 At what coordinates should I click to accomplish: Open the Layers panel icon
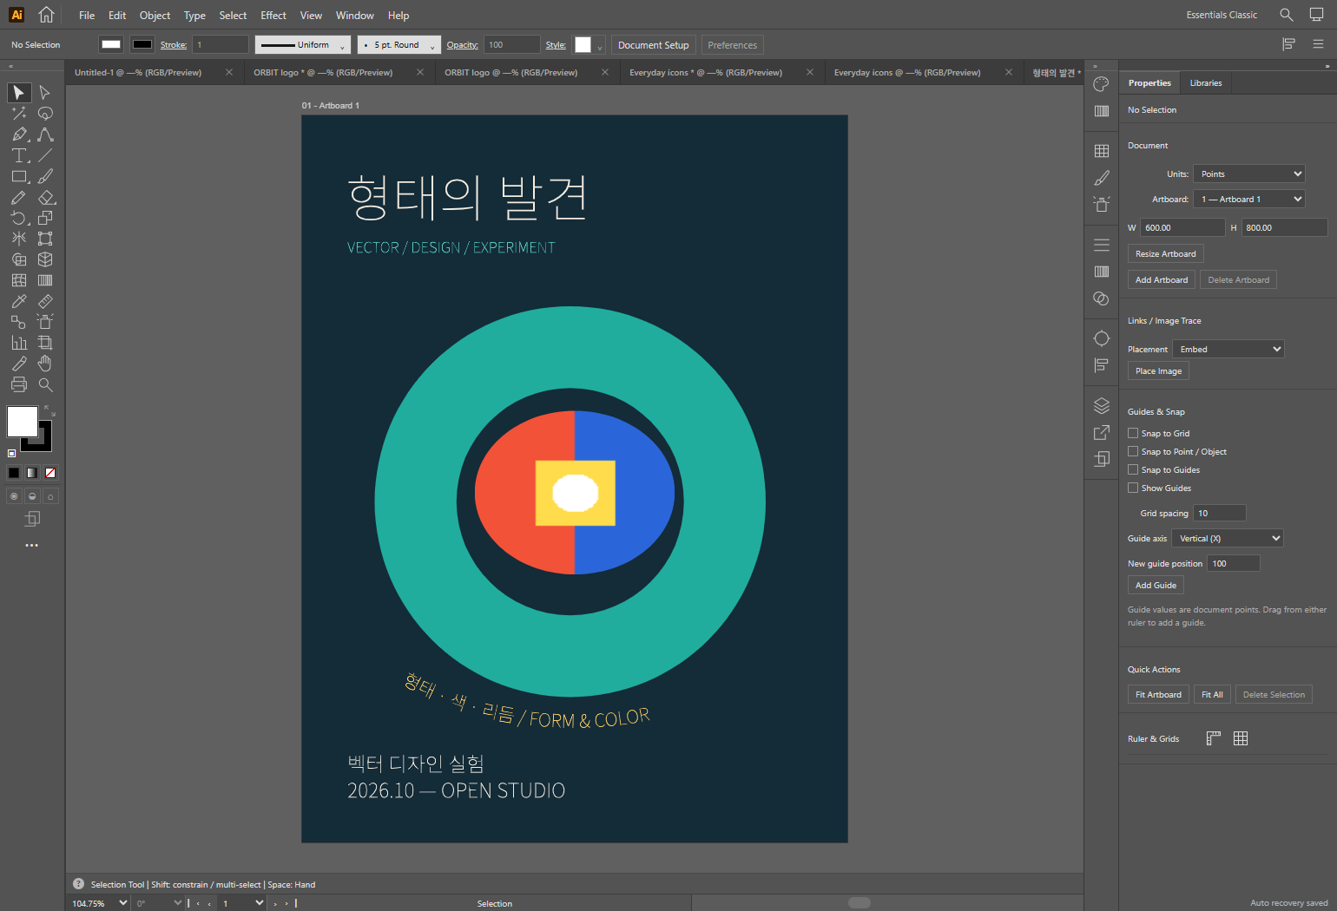tap(1102, 405)
